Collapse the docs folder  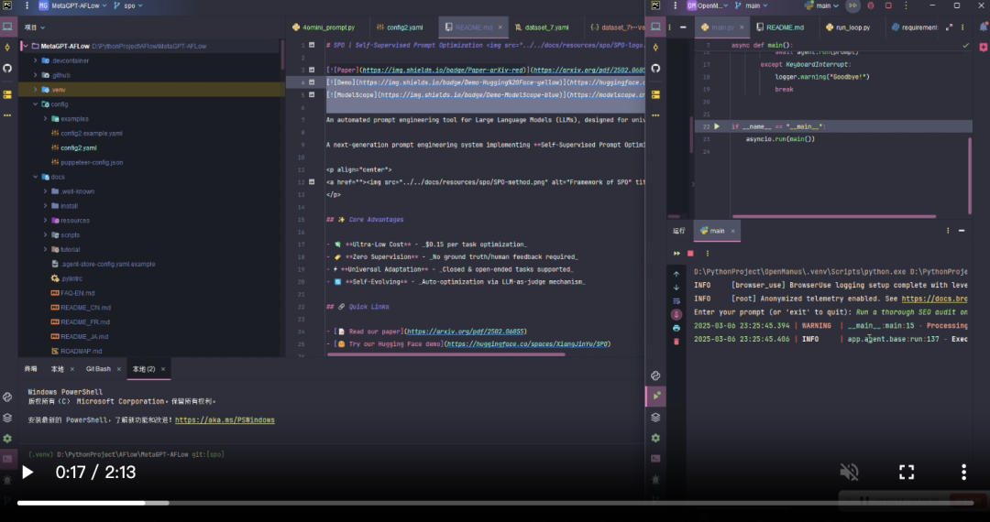coord(36,177)
